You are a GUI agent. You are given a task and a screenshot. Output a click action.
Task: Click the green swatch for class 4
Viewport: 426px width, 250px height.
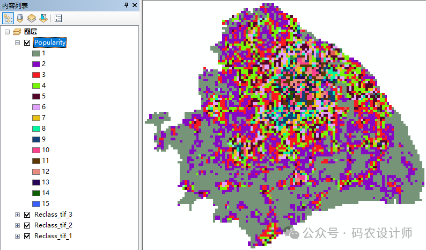point(36,85)
